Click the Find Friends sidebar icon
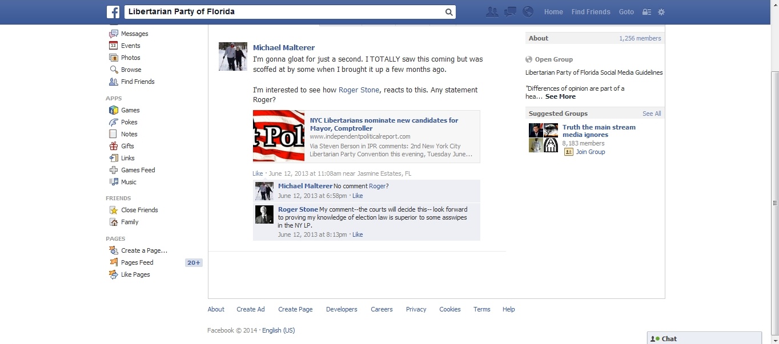This screenshot has width=779, height=344. [114, 82]
